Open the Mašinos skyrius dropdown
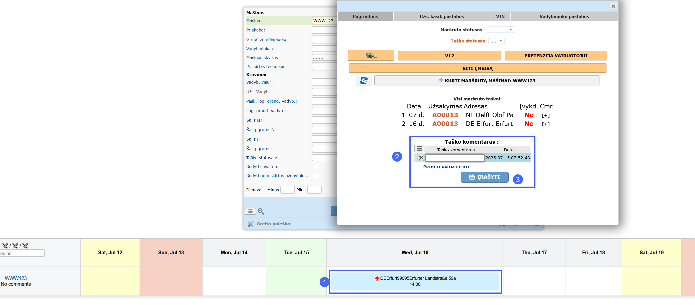Image resolution: width=695 pixels, height=305 pixels. coord(324,57)
